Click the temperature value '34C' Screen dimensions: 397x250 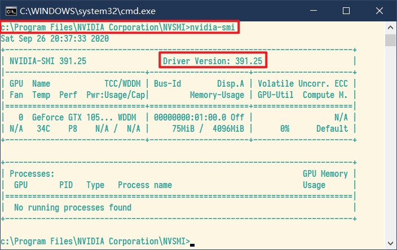(43, 128)
